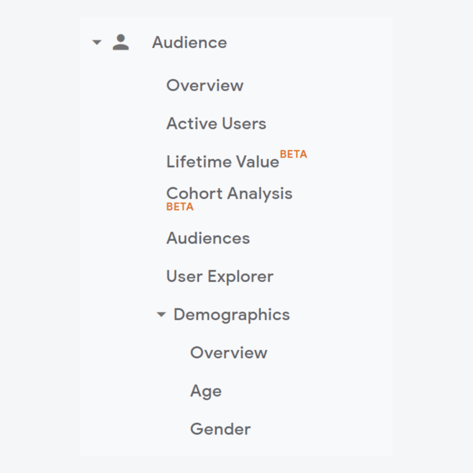View the Age demographics report
The height and width of the screenshot is (473, 473).
pyautogui.click(x=205, y=391)
